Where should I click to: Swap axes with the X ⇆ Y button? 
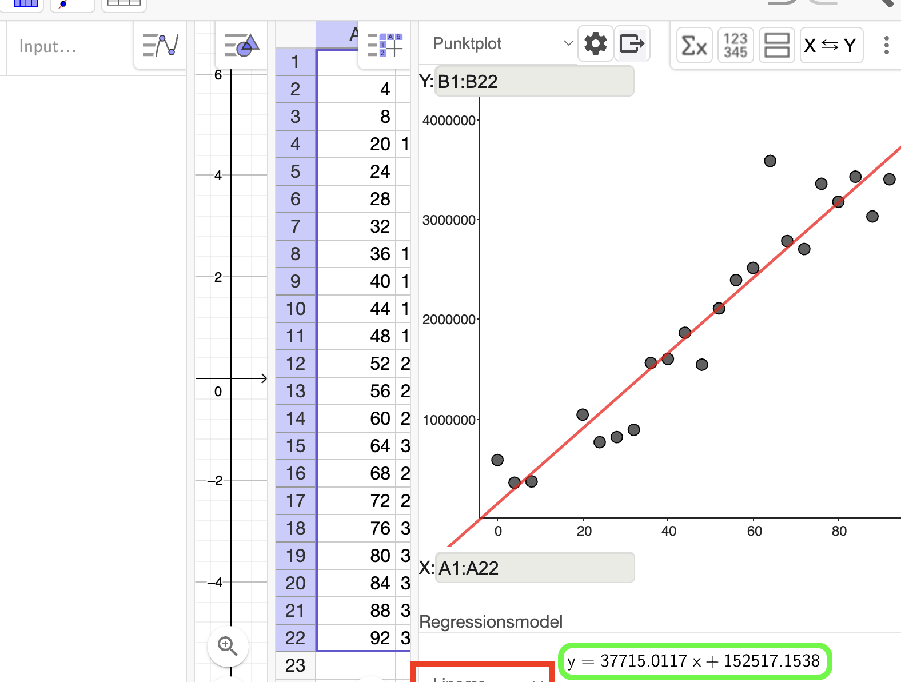(x=831, y=45)
